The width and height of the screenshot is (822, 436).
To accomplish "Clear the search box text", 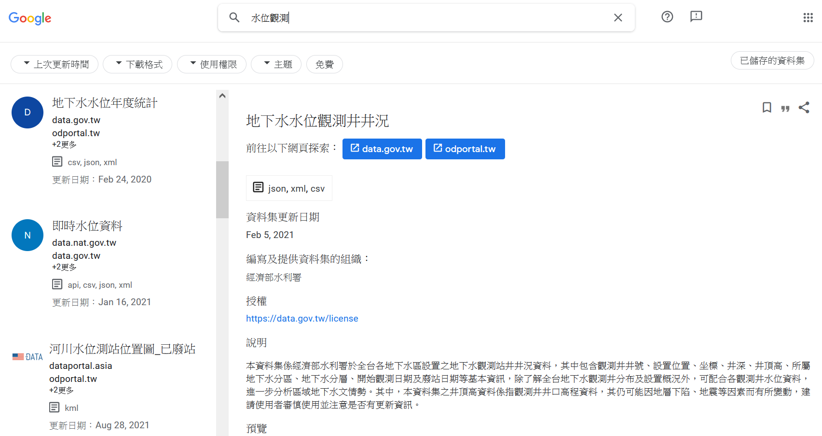I will (618, 18).
